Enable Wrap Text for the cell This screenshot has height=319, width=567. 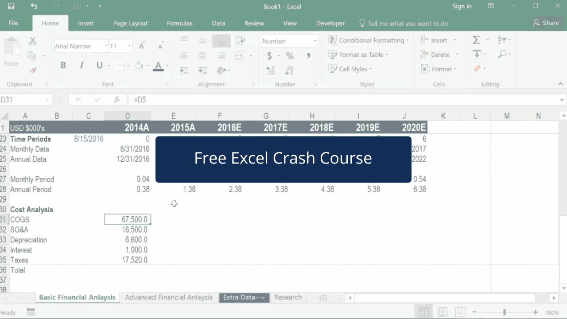click(x=240, y=40)
